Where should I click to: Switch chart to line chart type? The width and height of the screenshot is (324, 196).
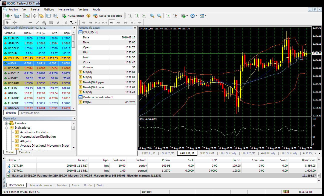(144, 16)
